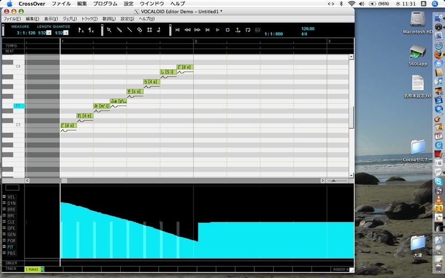Click the RENDER ALL button
This screenshot has width=445, height=278.
(x=341, y=269)
